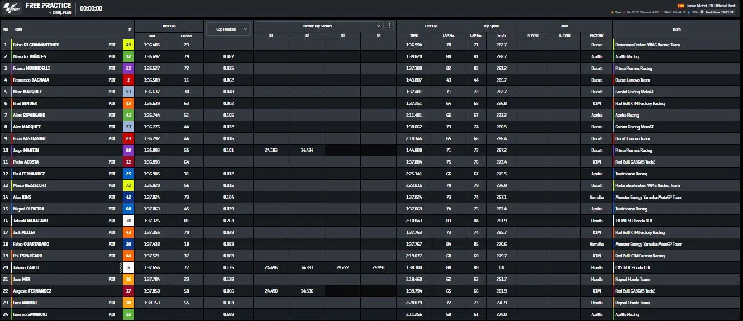The image size is (743, 321).
Task: Click Jerez MotoGP Official Test event title
Action: (x=710, y=6)
